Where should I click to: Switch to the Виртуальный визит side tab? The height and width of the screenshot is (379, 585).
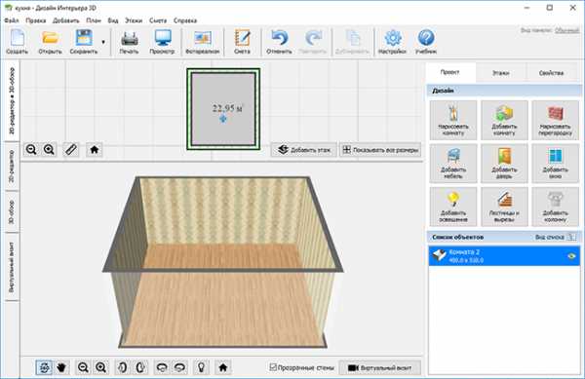(12, 267)
